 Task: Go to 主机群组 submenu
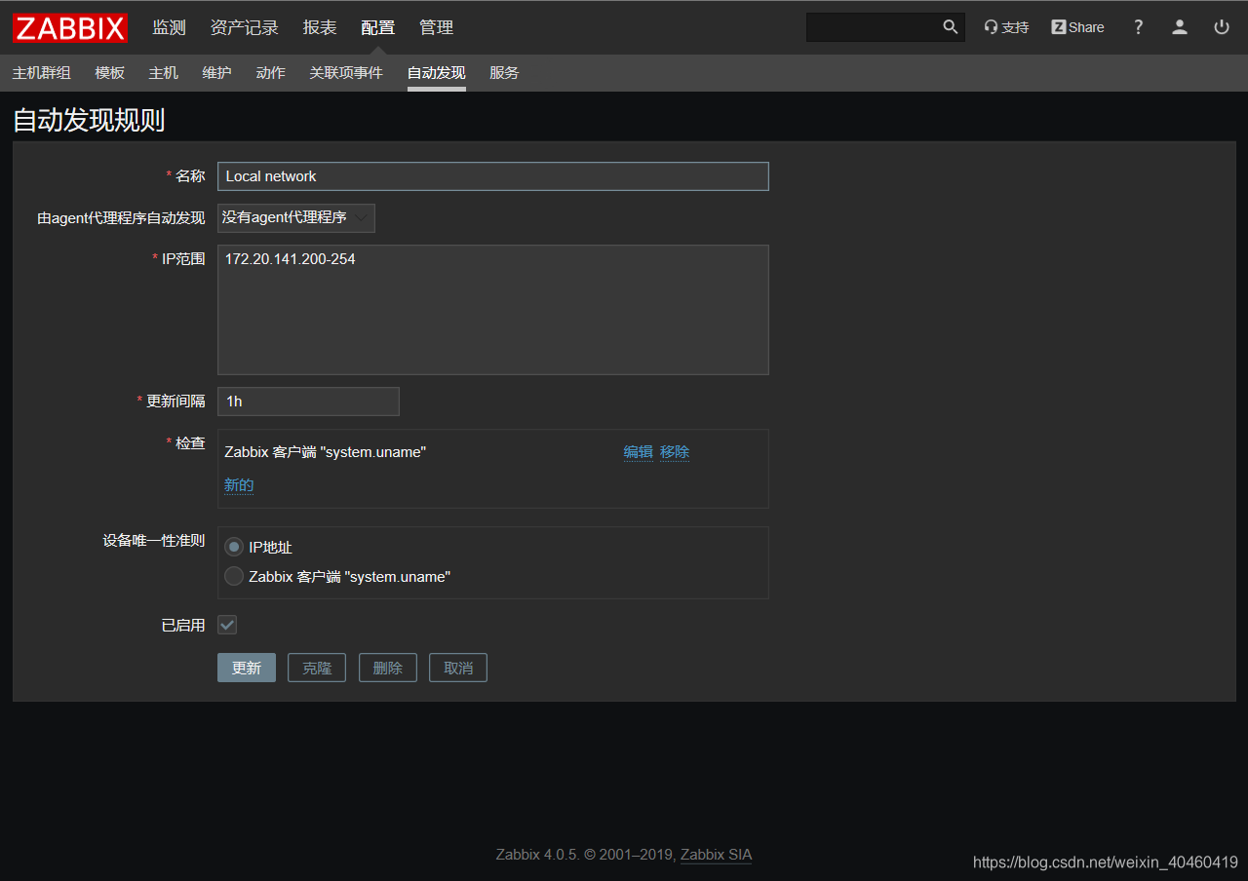tap(42, 73)
